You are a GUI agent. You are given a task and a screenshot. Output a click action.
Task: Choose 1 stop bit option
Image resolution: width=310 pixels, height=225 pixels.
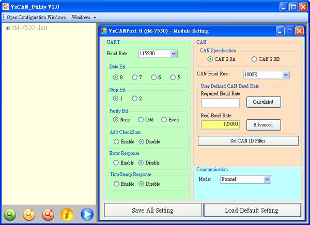coord(115,99)
